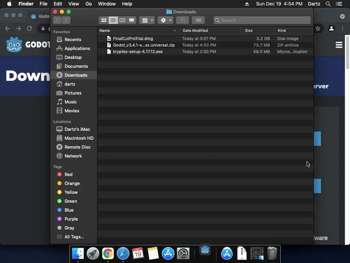
Task: Select kryptex-setup-4.17.12.exe file
Action: click(x=205, y=51)
